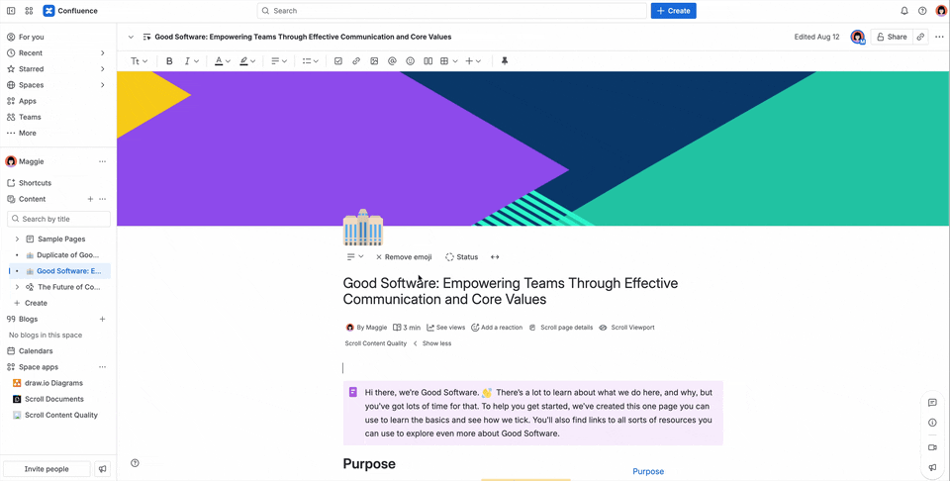
Task: Open the help question mark in top bar
Action: pos(922,11)
